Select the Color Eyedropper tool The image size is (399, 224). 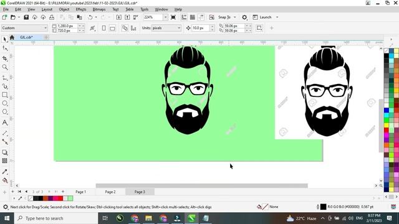[x=4, y=172]
